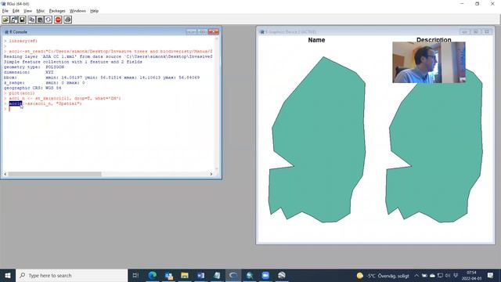Click the 'Geodetic CRS: WGS 84' line
This screenshot has height=282, width=501.
point(33,88)
